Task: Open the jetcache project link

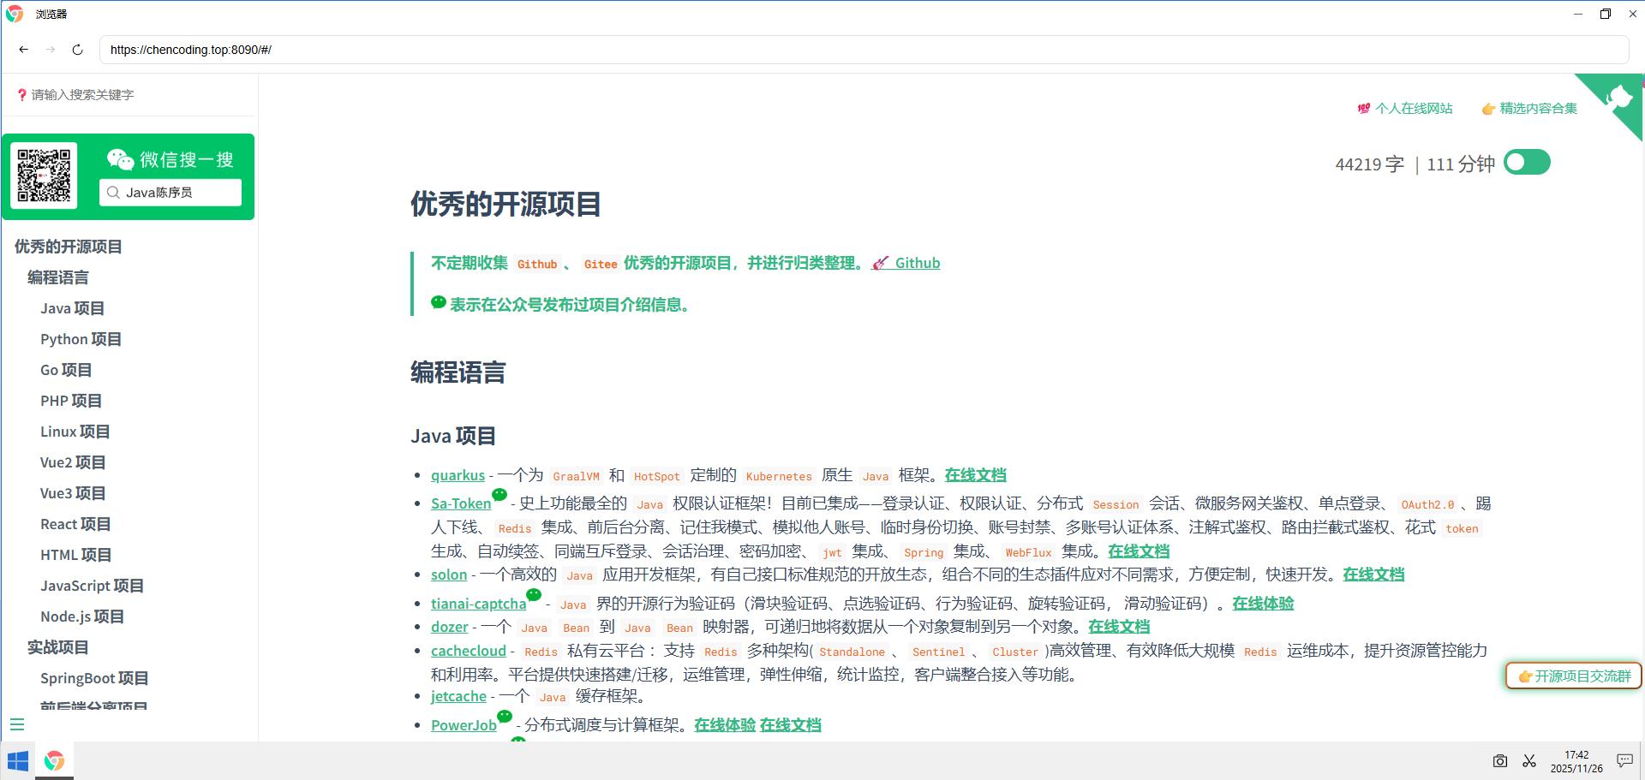Action: [x=458, y=696]
